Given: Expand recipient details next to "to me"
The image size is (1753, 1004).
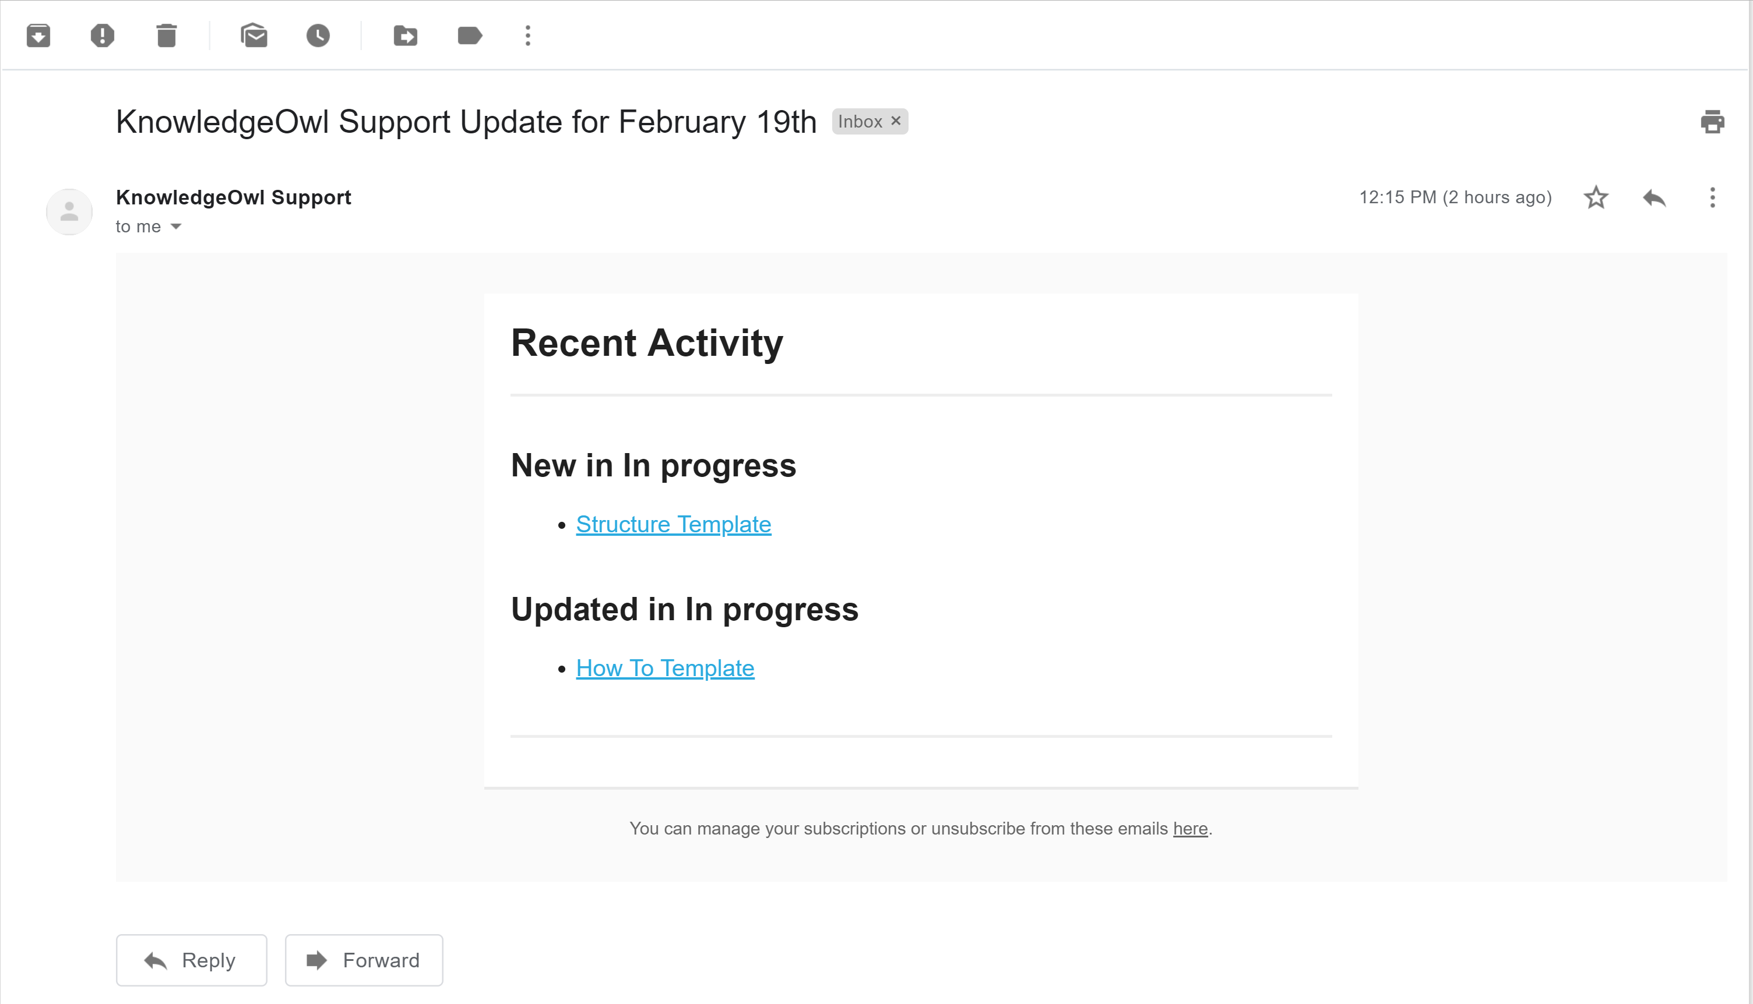Looking at the screenshot, I should [176, 227].
